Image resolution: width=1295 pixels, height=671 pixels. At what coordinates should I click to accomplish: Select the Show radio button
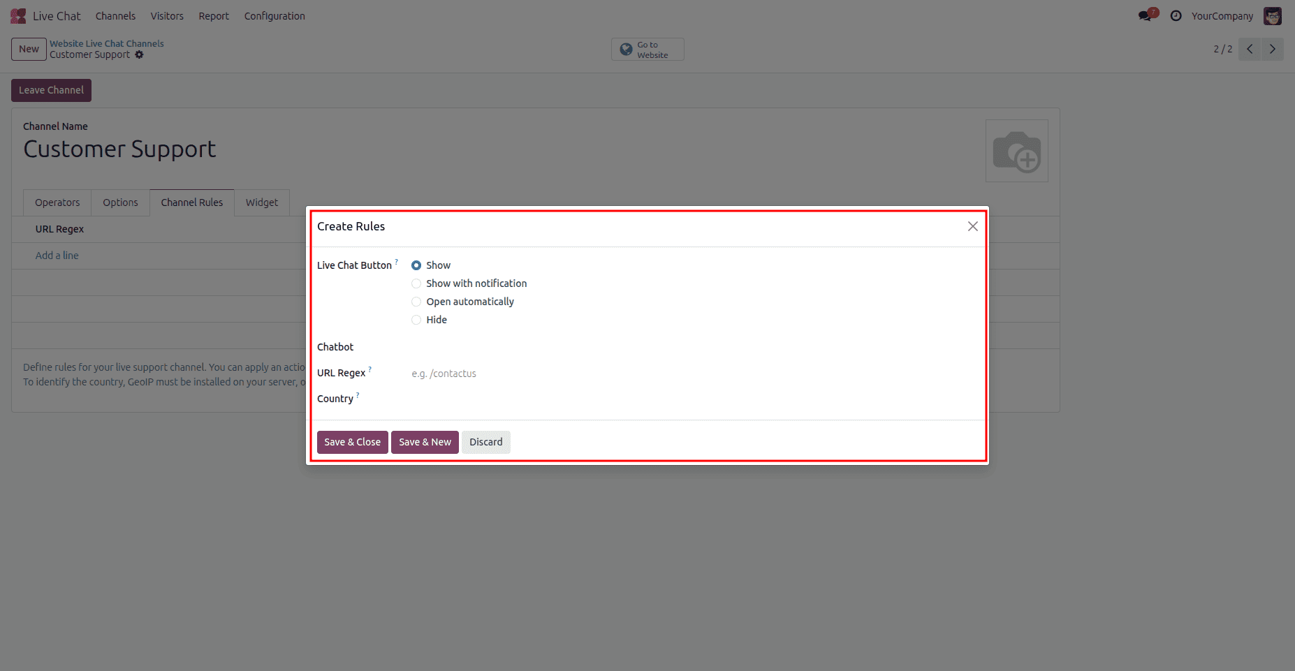[x=416, y=265]
